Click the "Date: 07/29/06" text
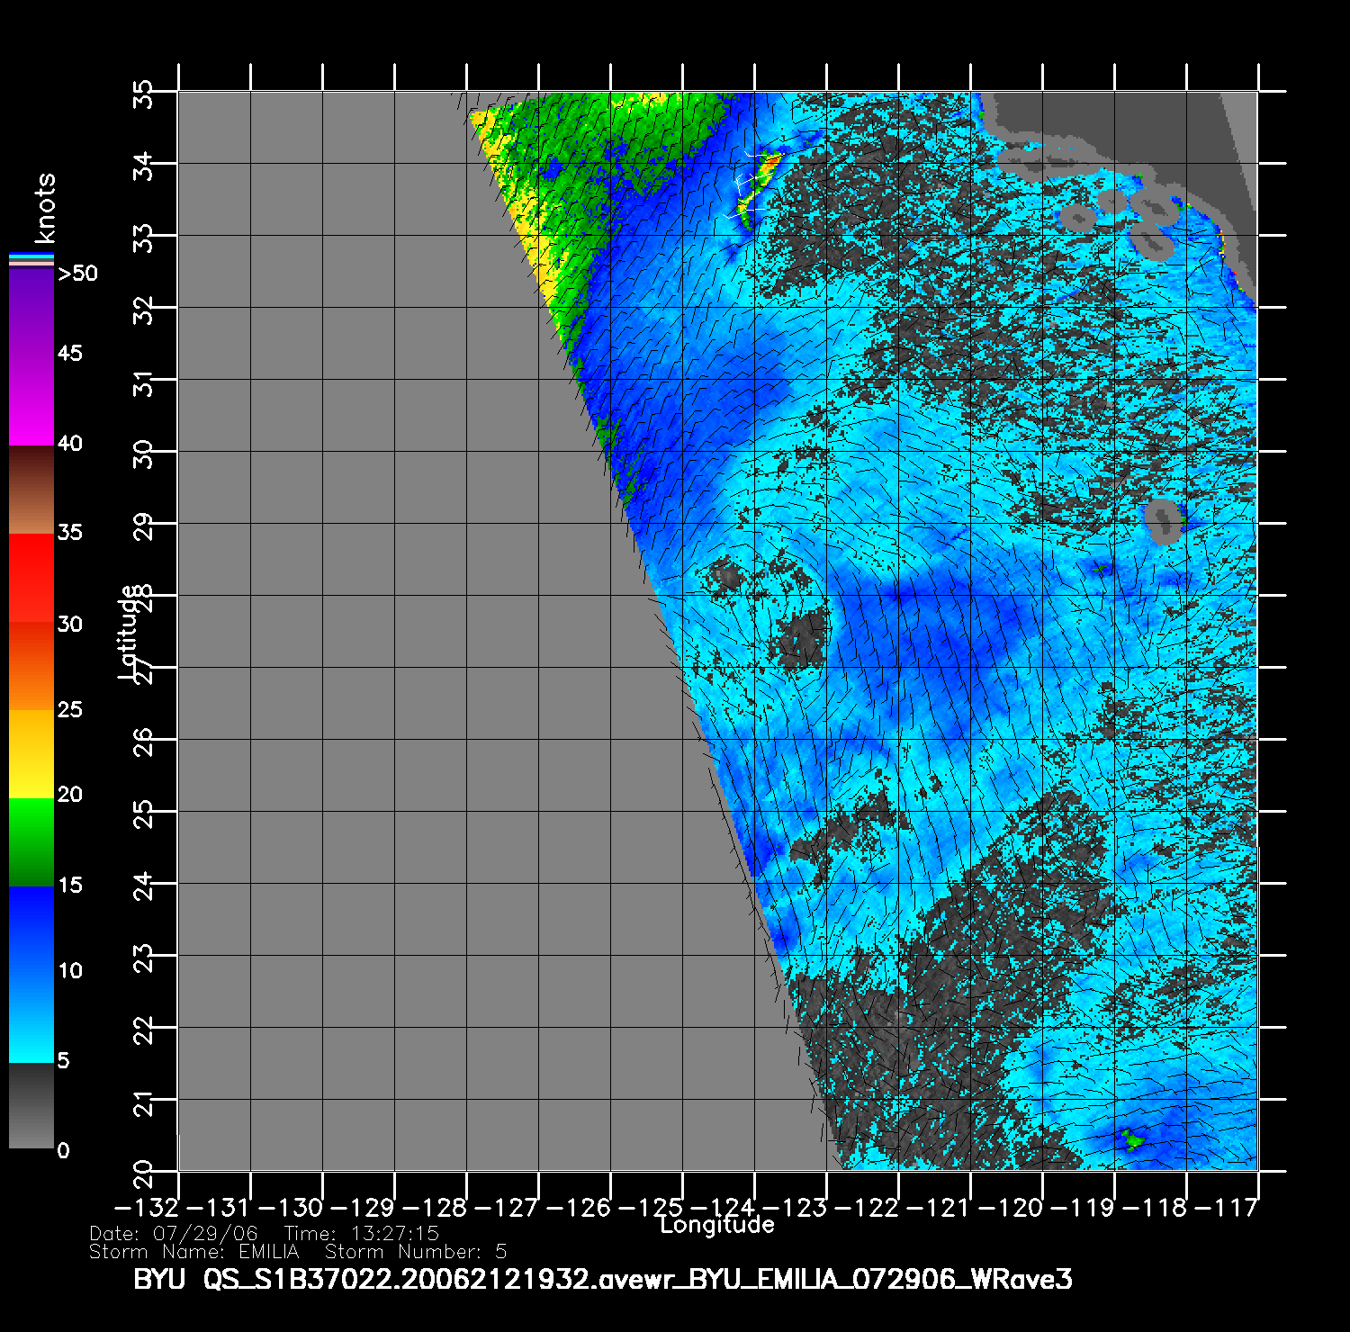 point(174,1234)
